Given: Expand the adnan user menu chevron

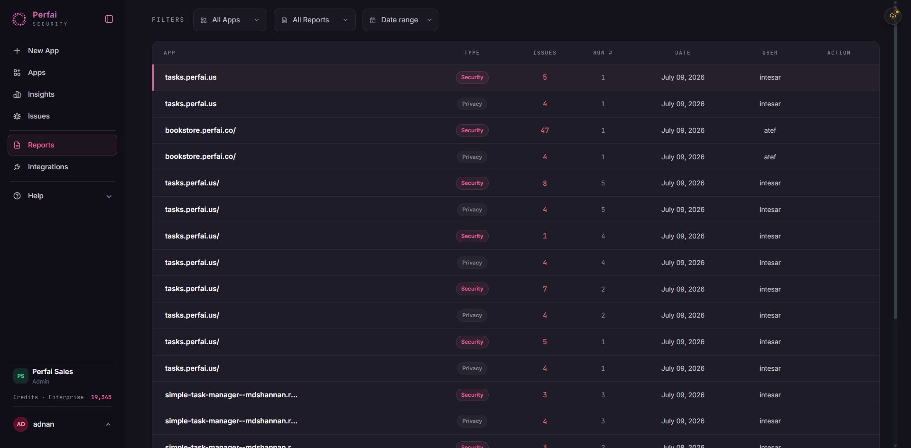Looking at the screenshot, I should 108,425.
